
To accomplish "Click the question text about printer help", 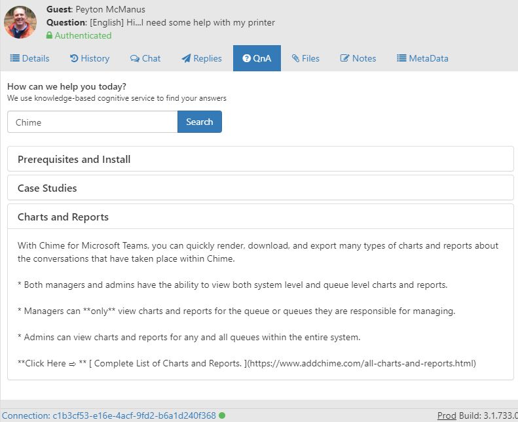I will (x=182, y=22).
